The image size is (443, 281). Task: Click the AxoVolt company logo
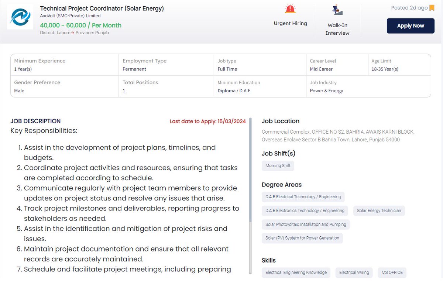click(20, 17)
